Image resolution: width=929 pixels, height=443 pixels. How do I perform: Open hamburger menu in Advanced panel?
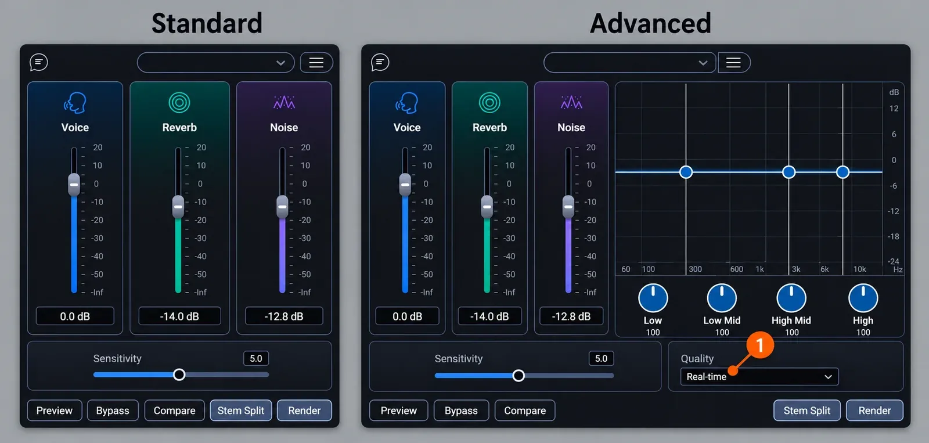734,63
